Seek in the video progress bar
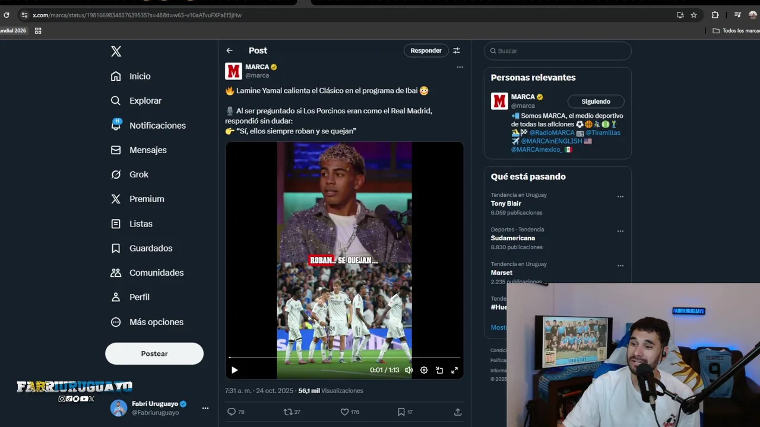This screenshot has width=760, height=427. tap(344, 358)
